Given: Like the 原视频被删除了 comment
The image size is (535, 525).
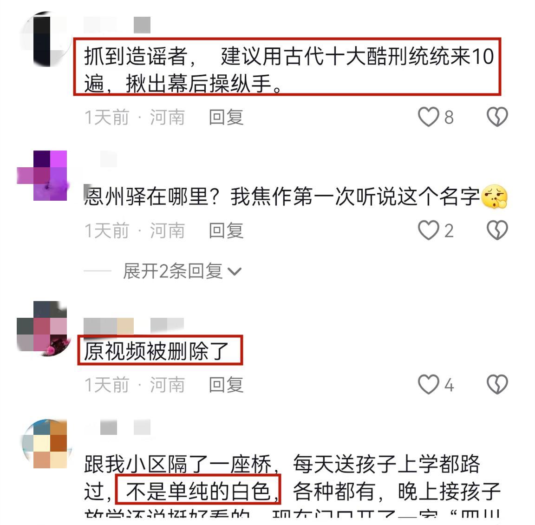Looking at the screenshot, I should (429, 384).
